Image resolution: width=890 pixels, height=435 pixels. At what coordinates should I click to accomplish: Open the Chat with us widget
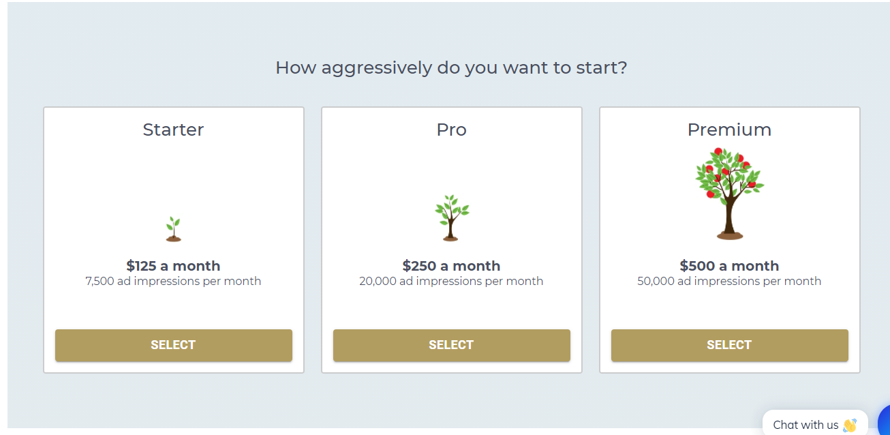[x=815, y=424]
